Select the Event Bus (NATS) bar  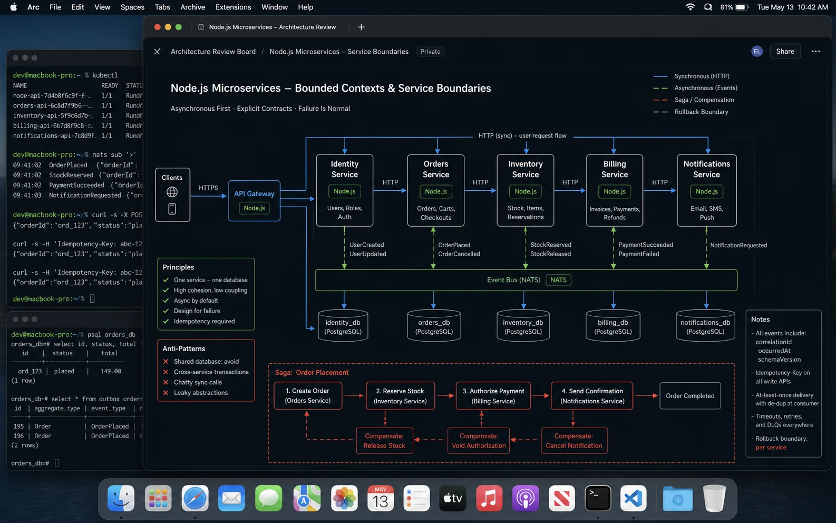click(526, 280)
